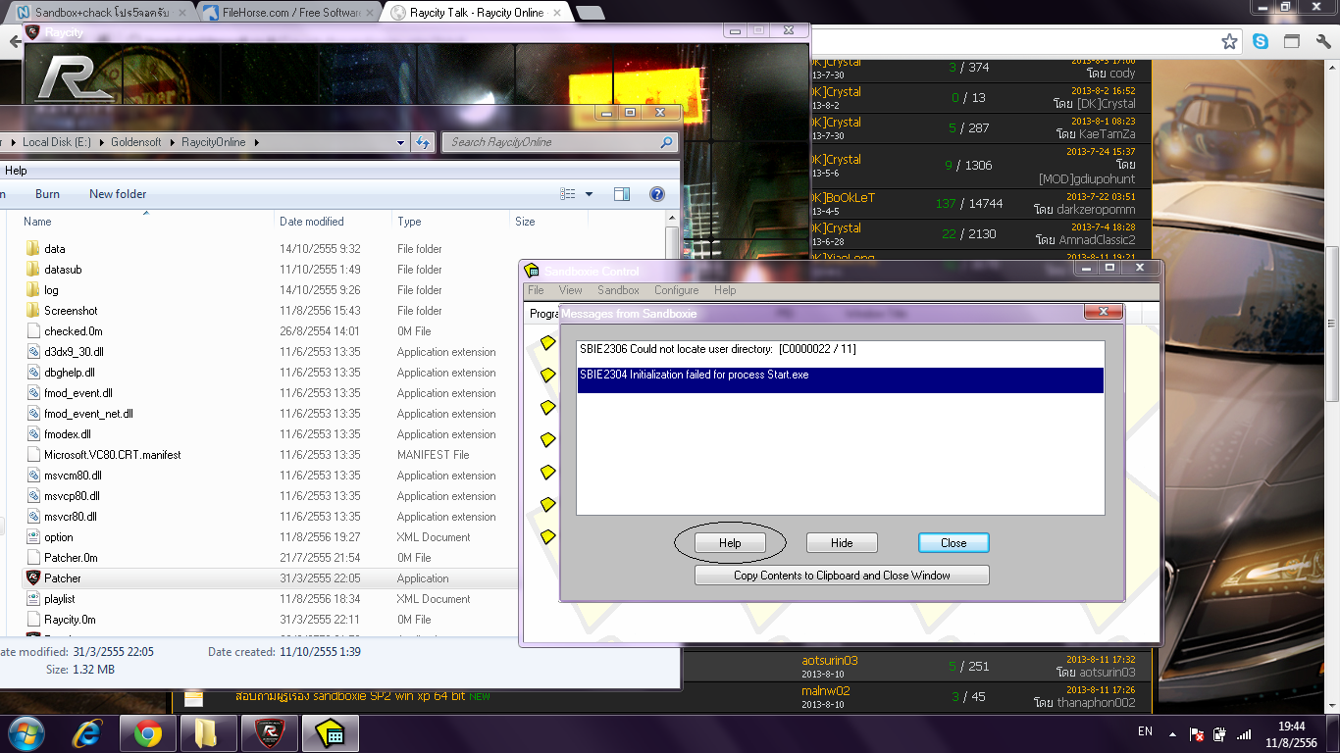The height and width of the screenshot is (753, 1340).
Task: Copy Contents to Clipboard and Close Window
Action: (x=842, y=576)
